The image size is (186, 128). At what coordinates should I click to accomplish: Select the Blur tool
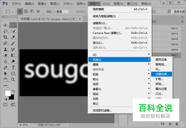click(x=5, y=61)
